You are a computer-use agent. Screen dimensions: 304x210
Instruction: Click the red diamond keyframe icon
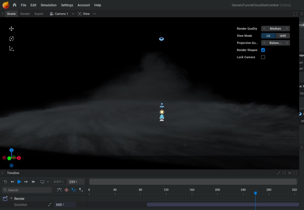pyautogui.click(x=66, y=190)
